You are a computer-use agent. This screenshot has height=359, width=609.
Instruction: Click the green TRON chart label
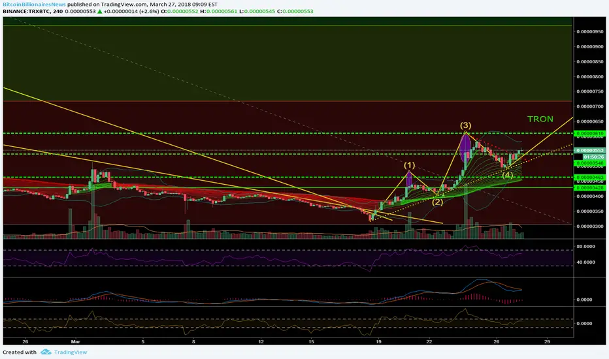click(x=540, y=119)
